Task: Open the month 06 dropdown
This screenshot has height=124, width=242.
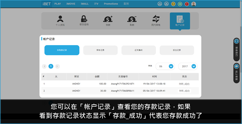Action: point(165,66)
